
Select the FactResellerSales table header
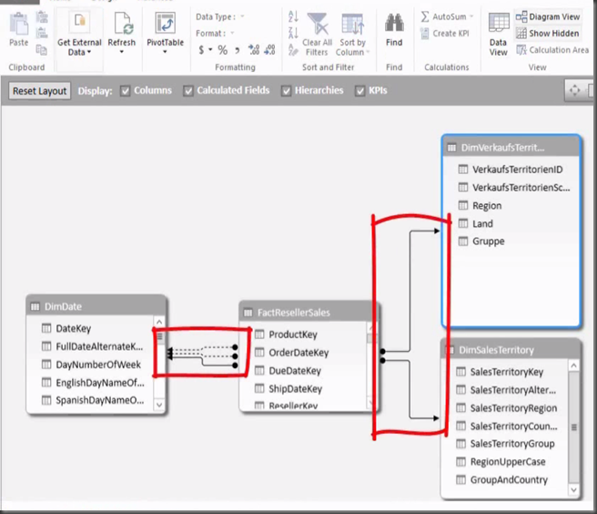point(309,313)
